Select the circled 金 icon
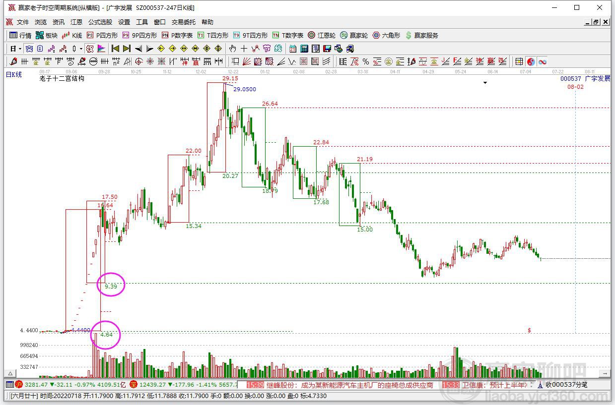This screenshot has height=405, width=615. (388, 61)
